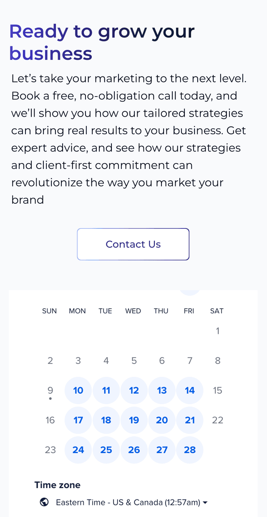Image resolution: width=267 pixels, height=517 pixels.
Task: Select date 26 on the calendar
Action: click(134, 450)
